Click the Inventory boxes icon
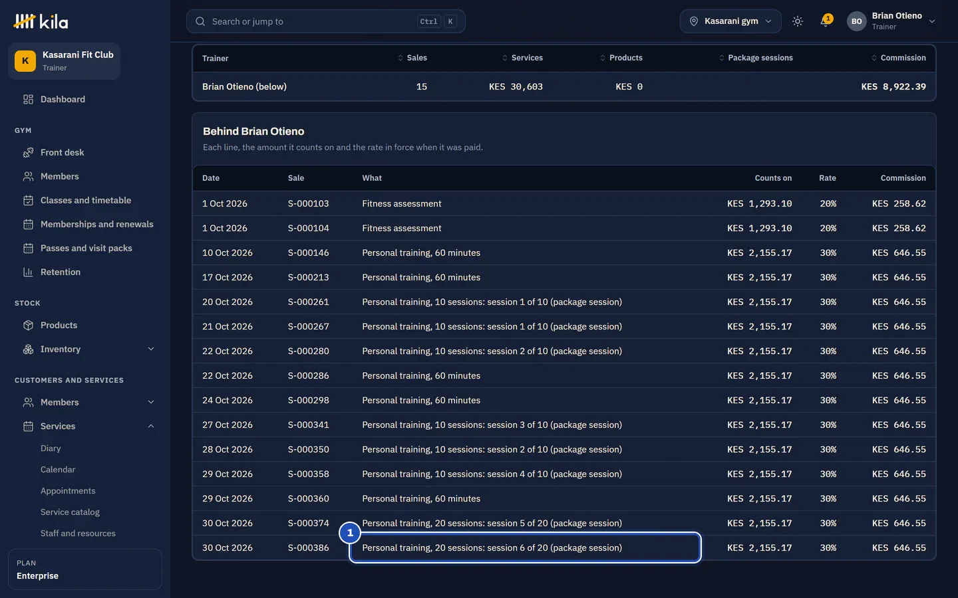The height and width of the screenshot is (598, 958). point(28,349)
